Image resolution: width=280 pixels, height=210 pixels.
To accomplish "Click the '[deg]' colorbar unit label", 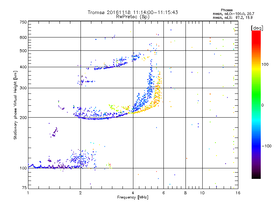I will coord(257,28).
